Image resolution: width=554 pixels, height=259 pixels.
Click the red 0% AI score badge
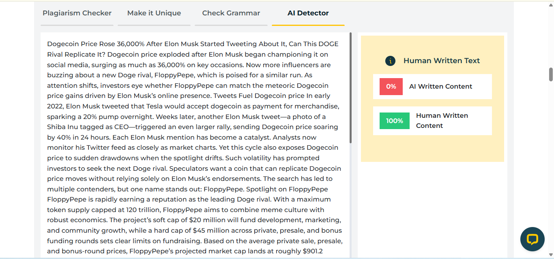point(391,87)
